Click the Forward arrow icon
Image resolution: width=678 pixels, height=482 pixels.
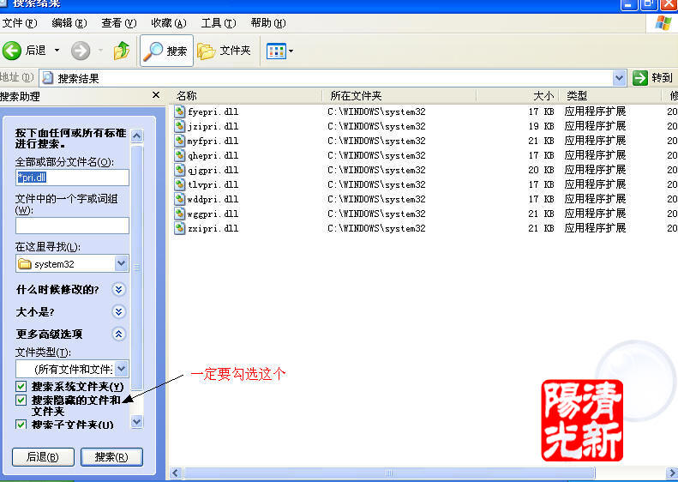(81, 51)
